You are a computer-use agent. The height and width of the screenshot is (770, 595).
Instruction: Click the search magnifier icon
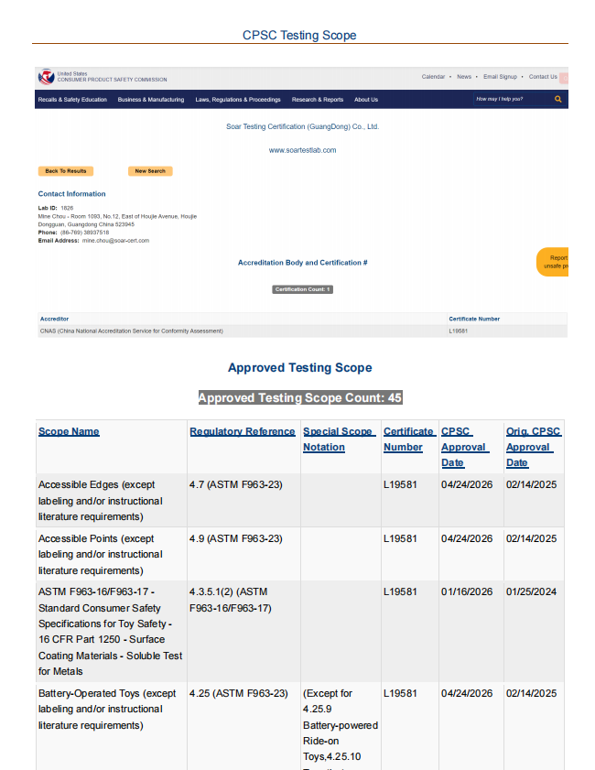[557, 99]
